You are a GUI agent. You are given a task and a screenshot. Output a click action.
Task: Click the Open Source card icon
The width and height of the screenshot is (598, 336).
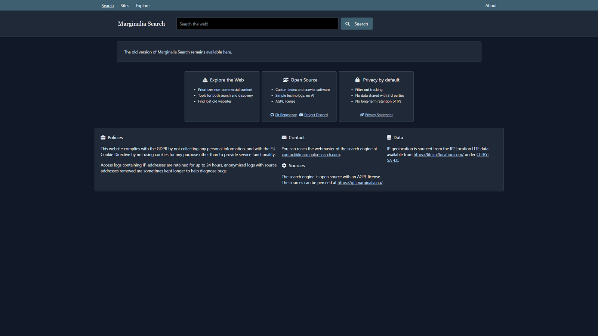click(286, 80)
